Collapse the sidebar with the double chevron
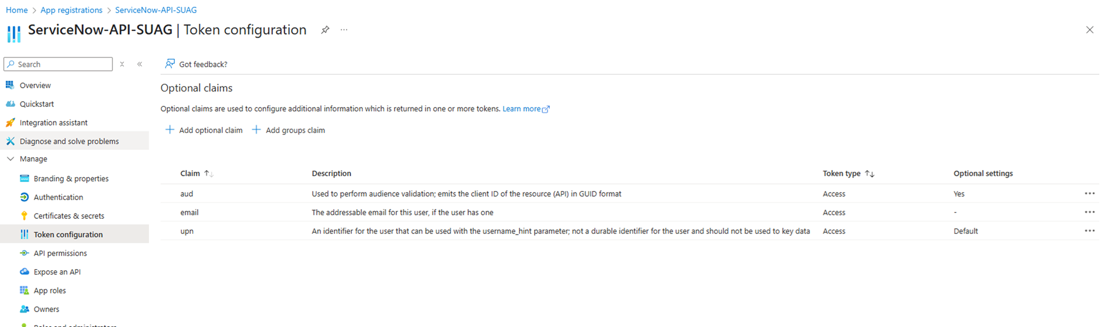 (x=140, y=64)
